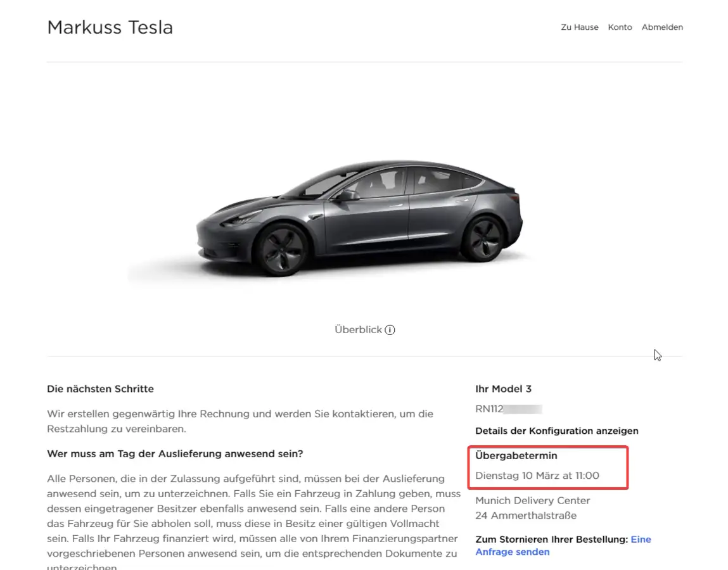Screen dimensions: 728x570
Task: Click the paragraph starting Wir erstellen gegenwärtig
Action: [240, 421]
